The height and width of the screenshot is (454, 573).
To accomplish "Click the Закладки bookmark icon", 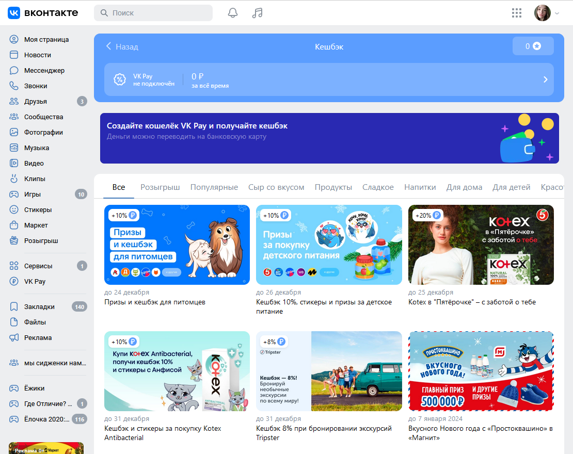I will click(x=14, y=307).
